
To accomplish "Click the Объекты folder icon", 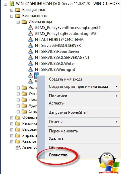I will point(18,118).
